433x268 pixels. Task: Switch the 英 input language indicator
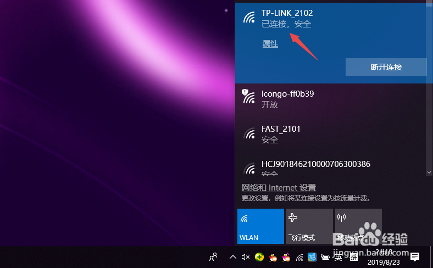[338, 258]
